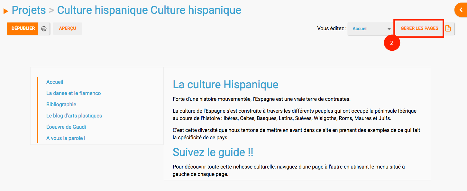The width and height of the screenshot is (467, 191).
Task: Open the 'La danse et le flamenco' page
Action: click(73, 93)
